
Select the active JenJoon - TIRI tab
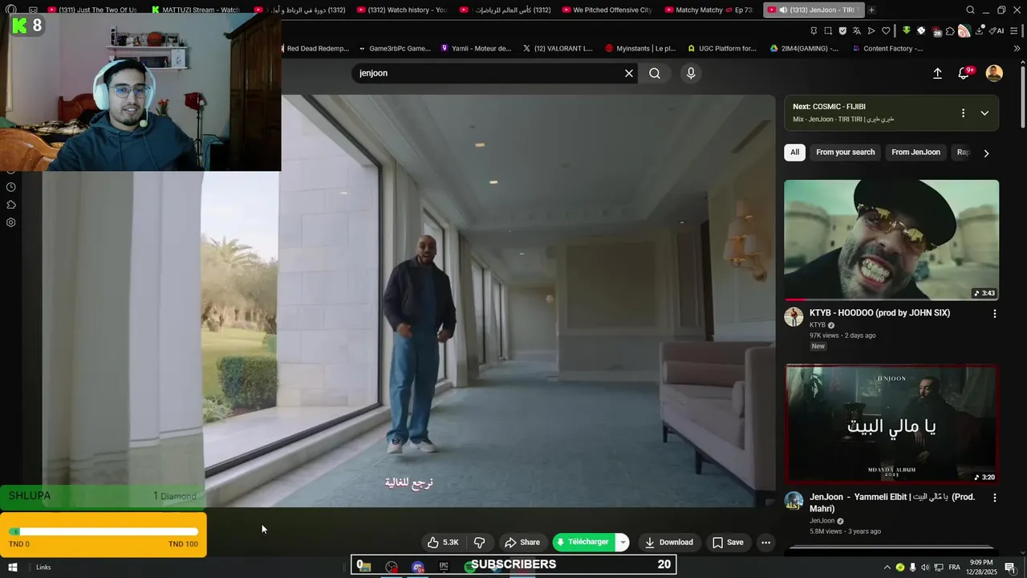coord(812,10)
